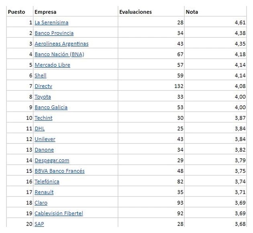The width and height of the screenshot is (253, 233).
Task: Open the Mercado Libre link
Action: [52, 65]
